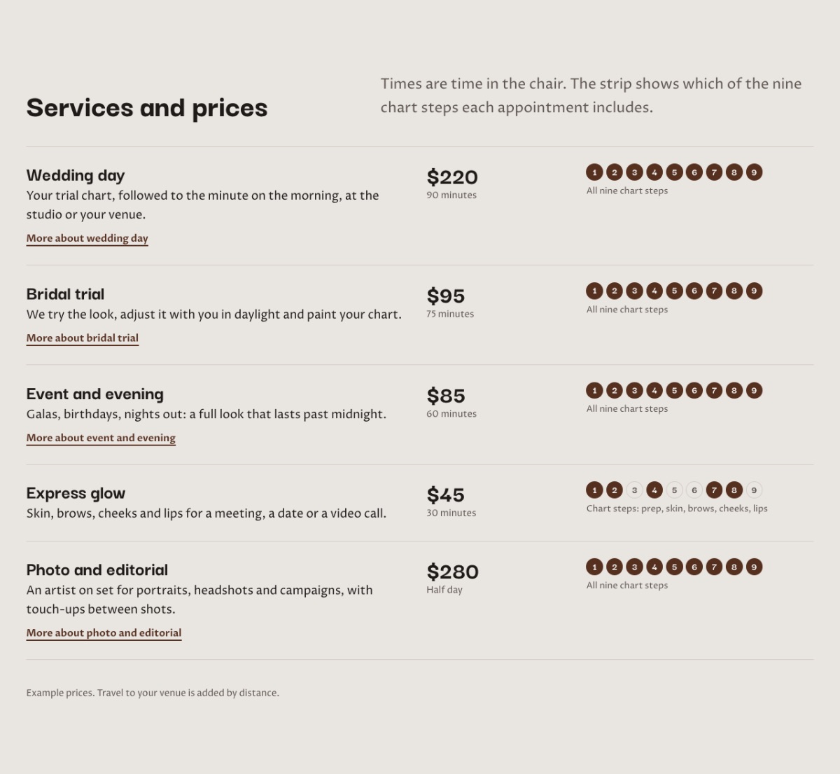This screenshot has width=840, height=774.
Task: Click inactive step 6 in Express glow strip
Action: (694, 490)
